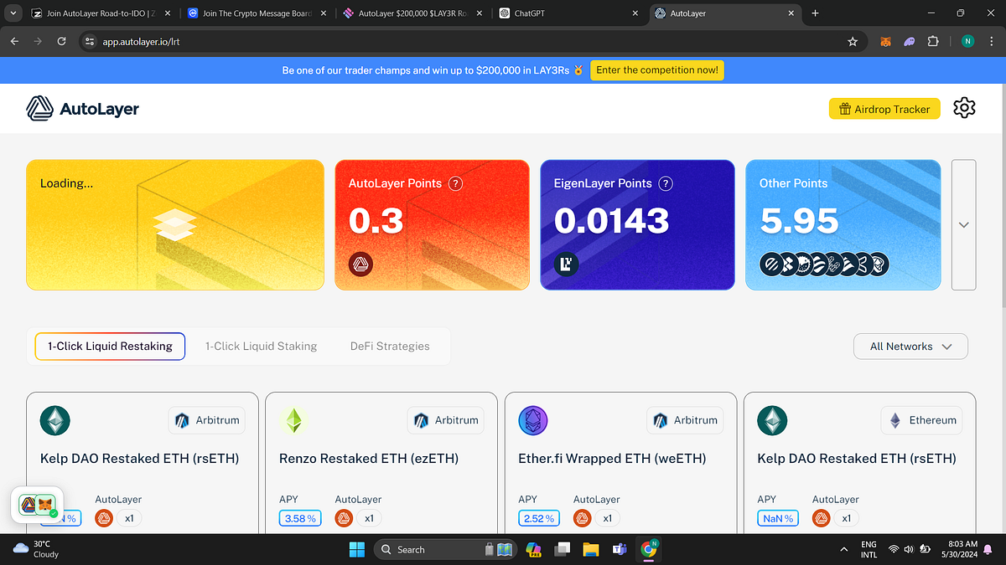Switch to the 1-Click Liquid Staking tab
Screen dimensions: 1006x565
261,346
